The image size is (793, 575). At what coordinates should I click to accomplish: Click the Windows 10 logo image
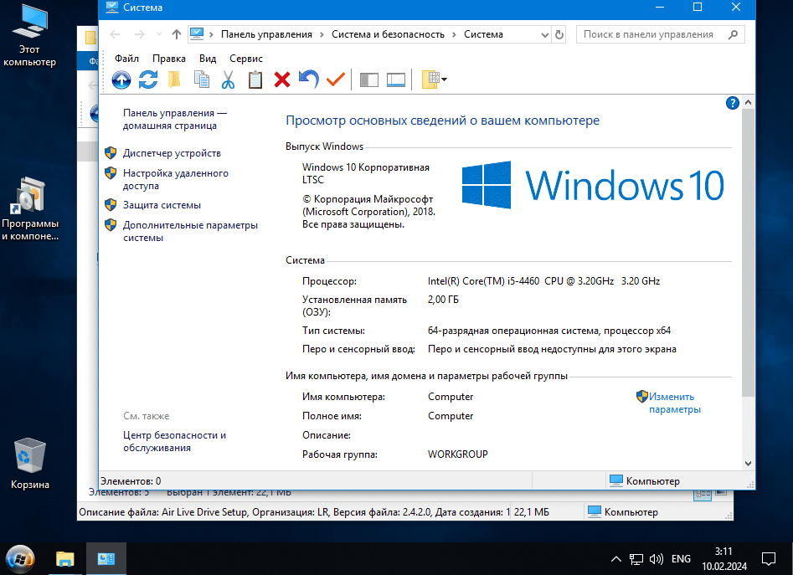[x=593, y=185]
